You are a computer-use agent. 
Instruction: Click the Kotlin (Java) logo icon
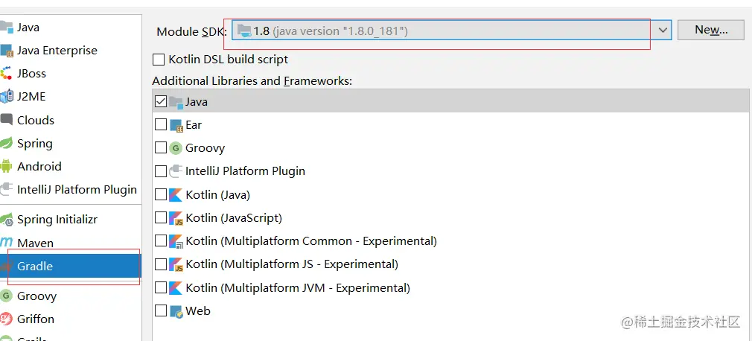pos(176,195)
